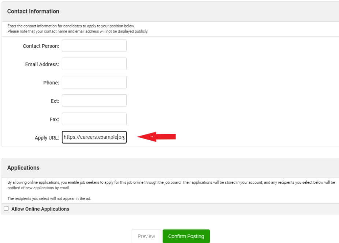Select the Phone number field
Screen dimensions: 339x243
click(94, 82)
